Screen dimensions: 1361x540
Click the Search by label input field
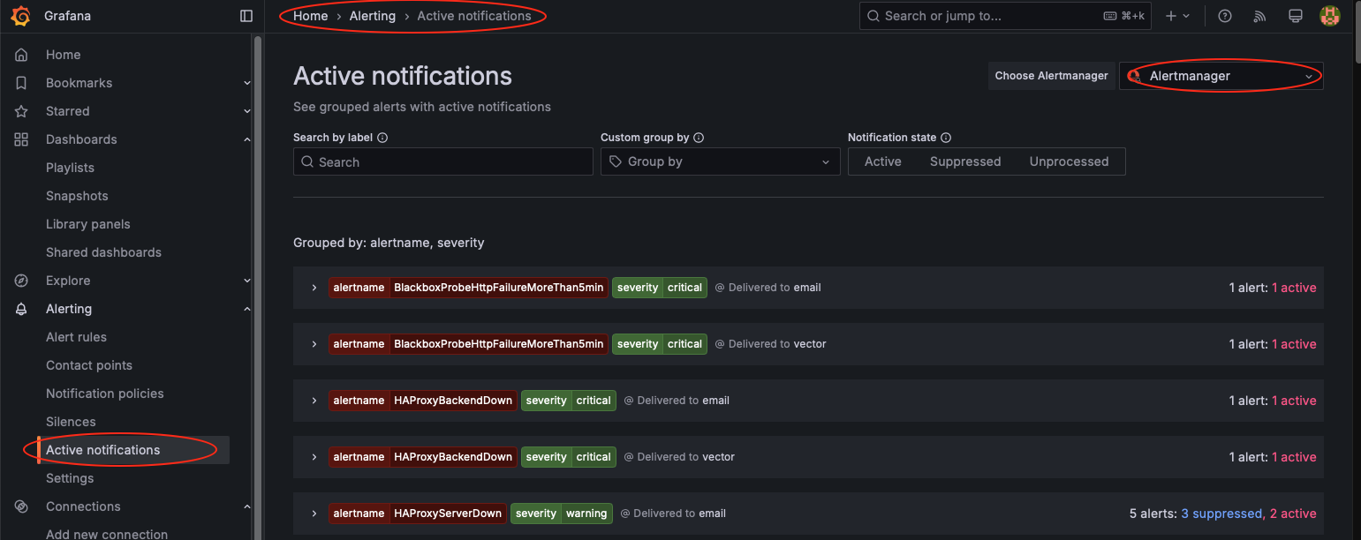pyautogui.click(x=443, y=162)
